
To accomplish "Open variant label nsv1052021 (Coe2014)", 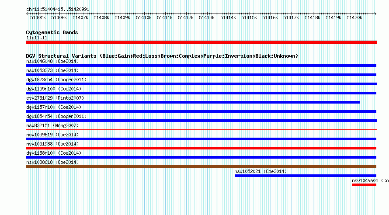I will (x=260, y=171).
